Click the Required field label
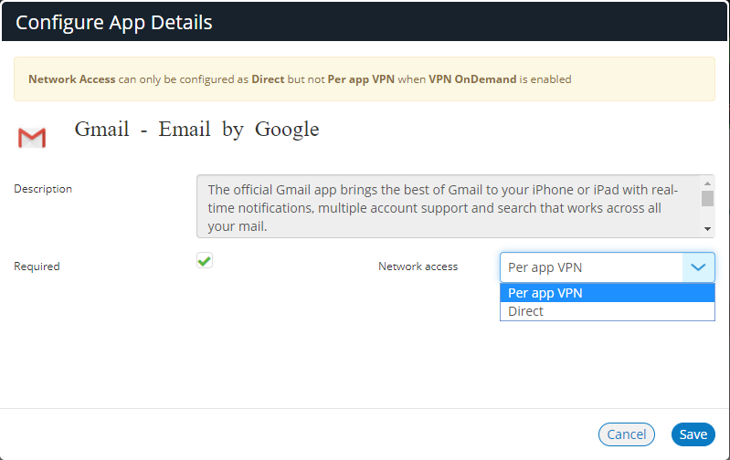730x460 pixels. [37, 267]
